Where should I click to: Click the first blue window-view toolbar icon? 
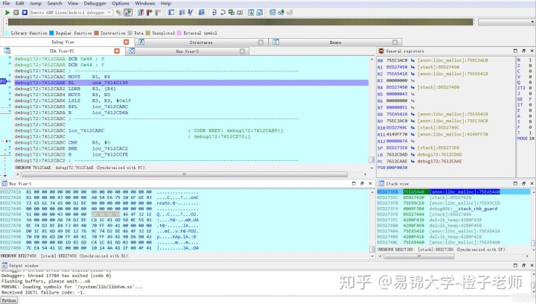(x=251, y=13)
